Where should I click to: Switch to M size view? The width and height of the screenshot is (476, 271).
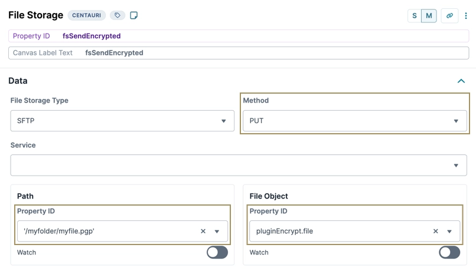click(429, 16)
